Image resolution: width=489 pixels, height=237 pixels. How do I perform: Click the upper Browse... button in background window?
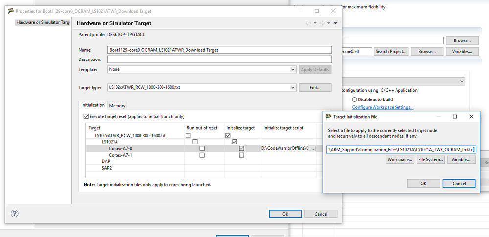(462, 40)
